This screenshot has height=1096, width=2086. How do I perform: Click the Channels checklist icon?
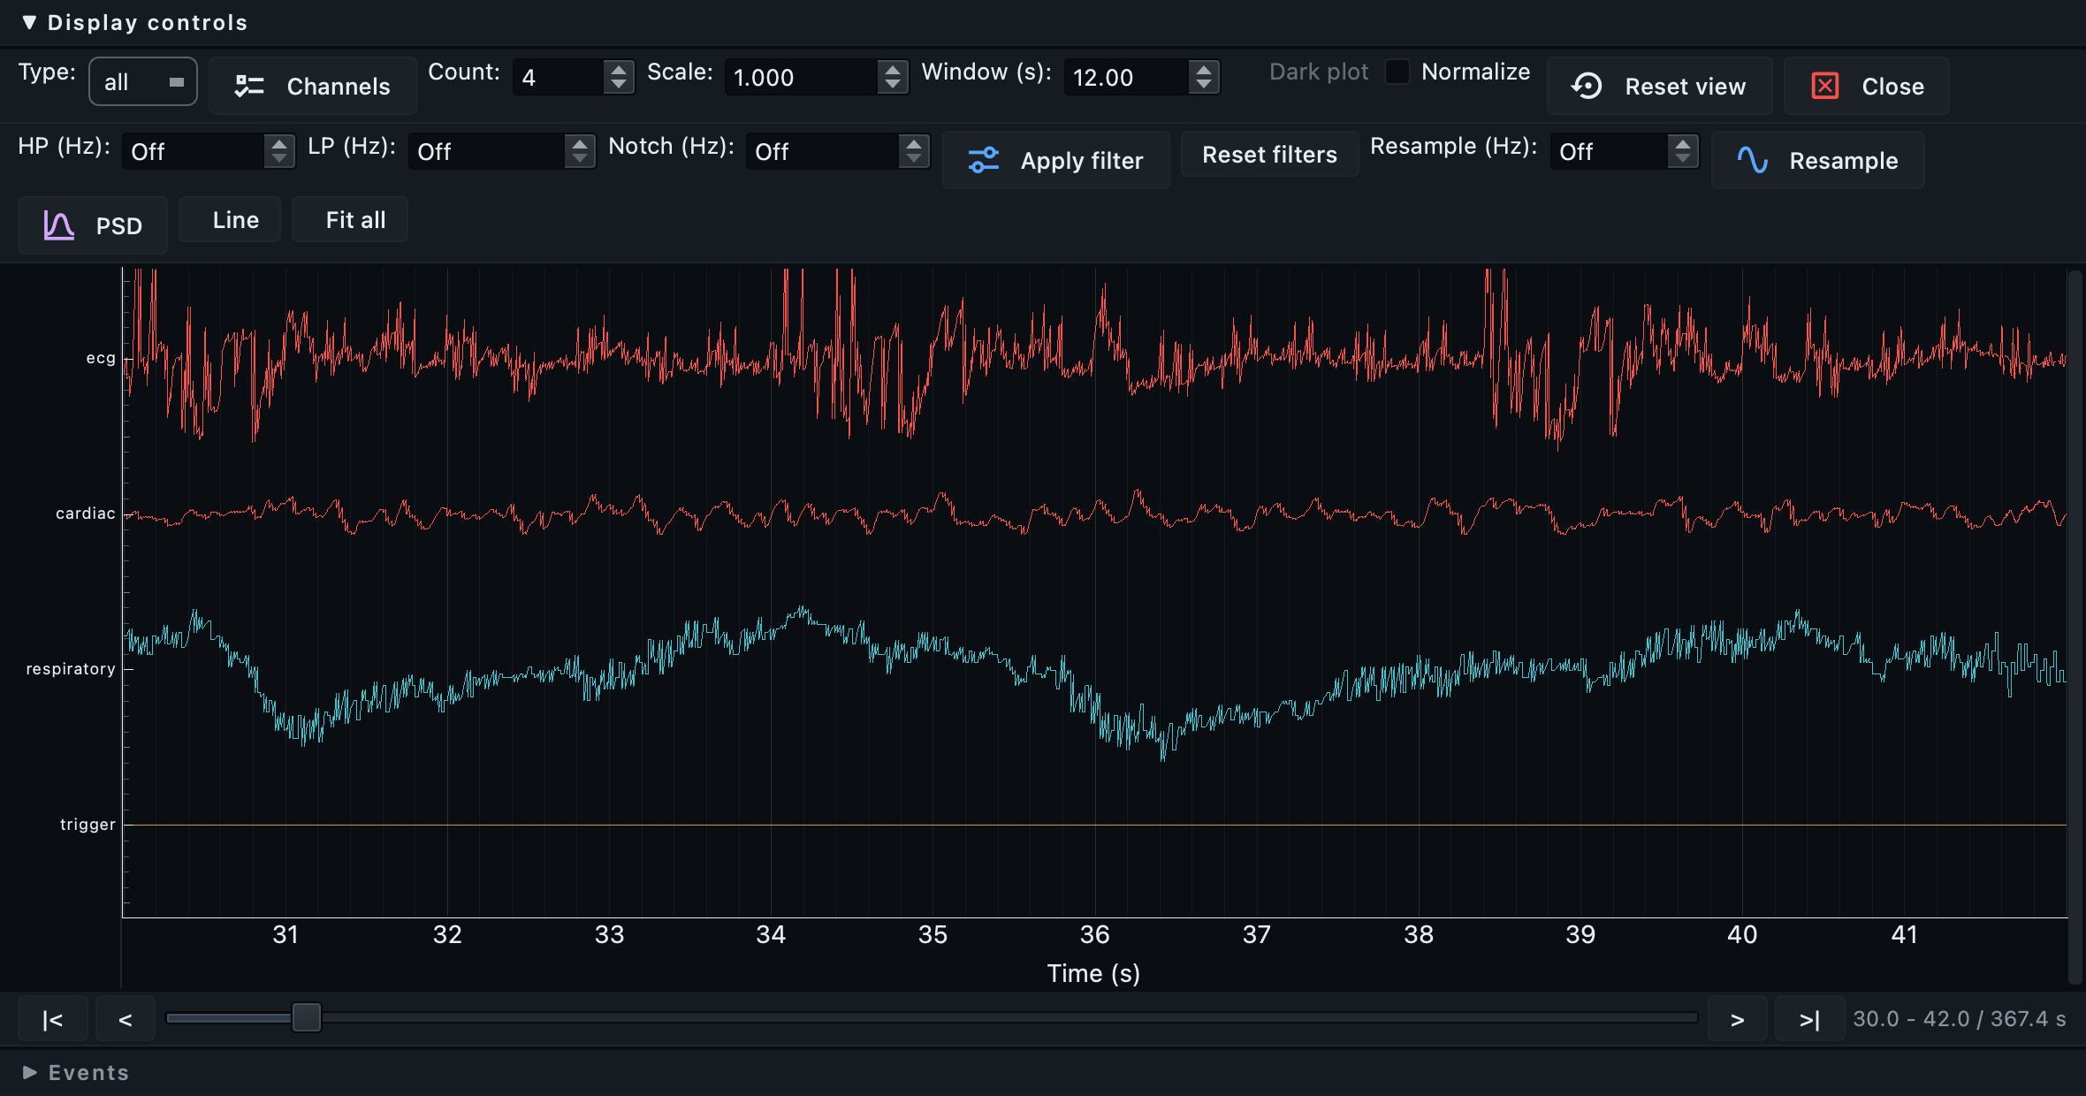pos(249,86)
